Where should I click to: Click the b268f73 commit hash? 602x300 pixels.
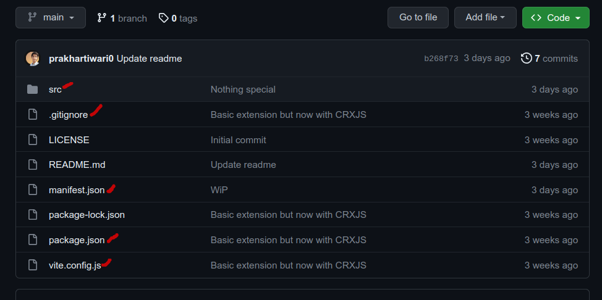point(441,59)
